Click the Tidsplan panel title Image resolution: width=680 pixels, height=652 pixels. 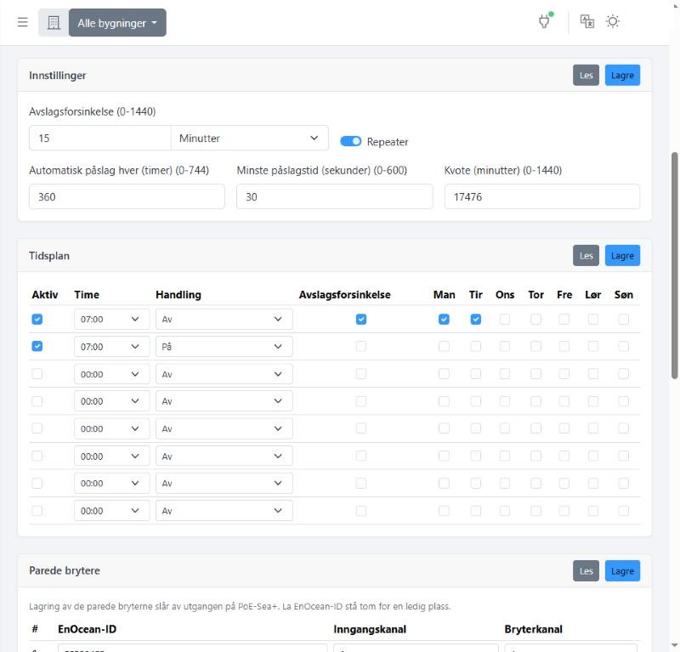(x=49, y=256)
